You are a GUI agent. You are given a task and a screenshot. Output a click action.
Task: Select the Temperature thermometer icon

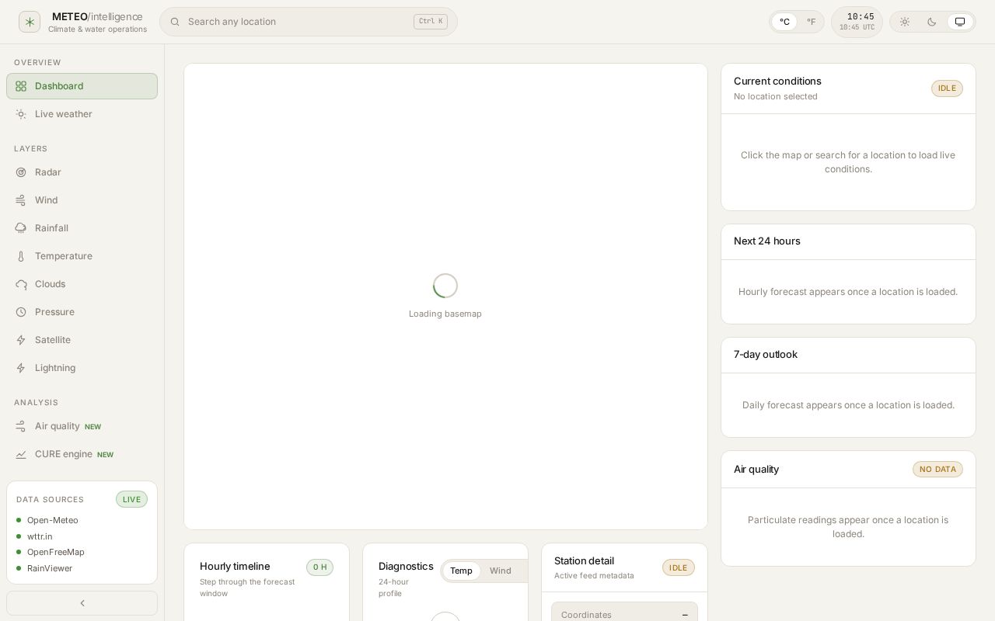[21, 256]
